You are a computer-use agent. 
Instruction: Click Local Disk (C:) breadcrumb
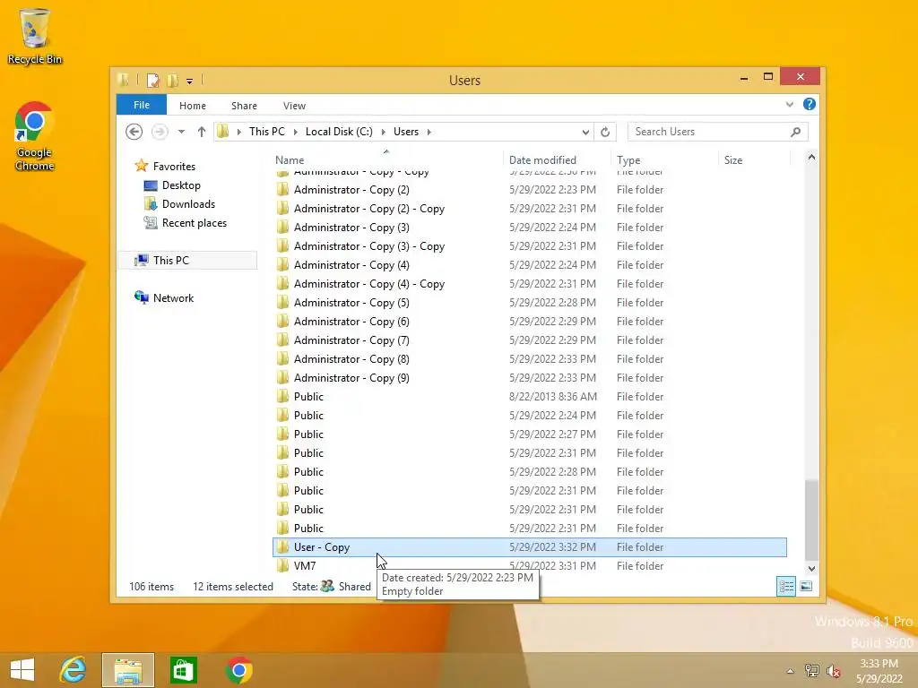tap(339, 132)
